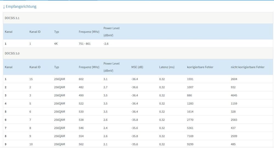Click the down arrow beside Empfangsrichtung

pos(4,7)
